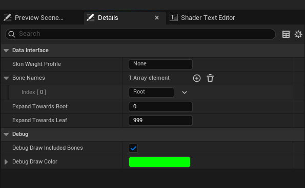This screenshot has width=305, height=188.
Task: Remove all Bone Names array elements
Action: pos(210,78)
